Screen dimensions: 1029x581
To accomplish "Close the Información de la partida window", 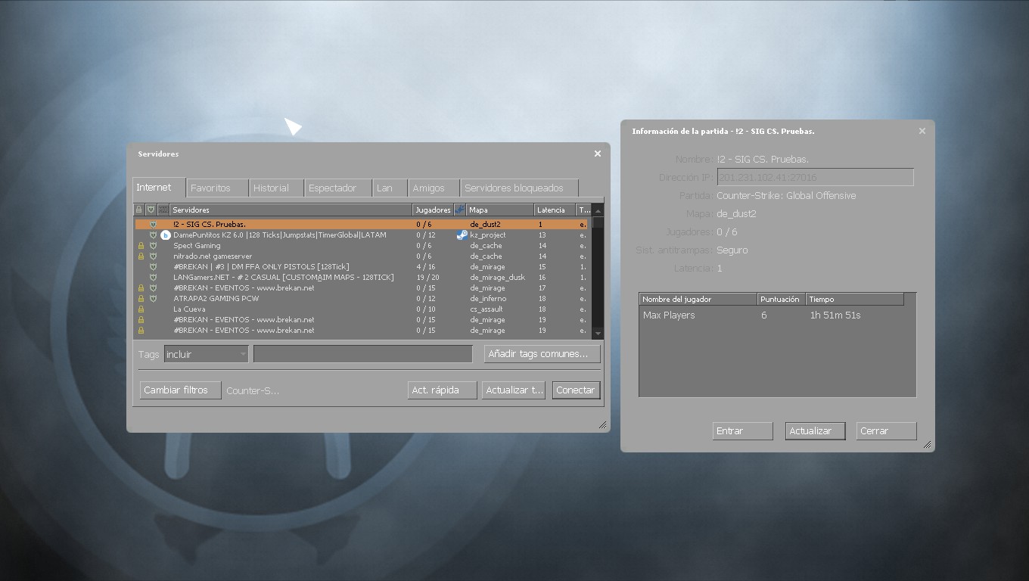I will tap(922, 131).
